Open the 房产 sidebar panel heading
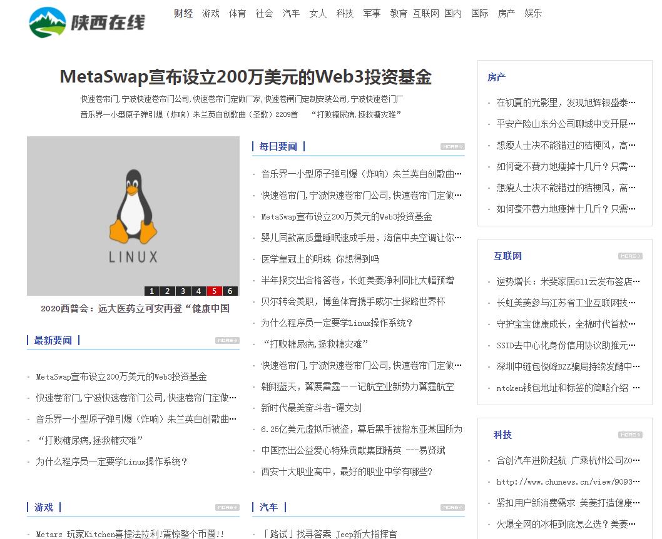Viewport: 662px width, 539px height. click(x=497, y=77)
